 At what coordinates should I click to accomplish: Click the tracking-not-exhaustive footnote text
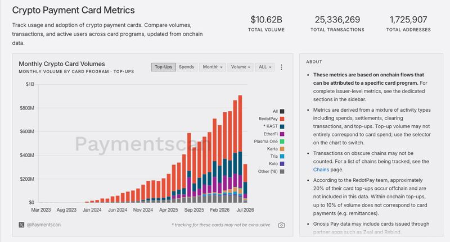221,225
